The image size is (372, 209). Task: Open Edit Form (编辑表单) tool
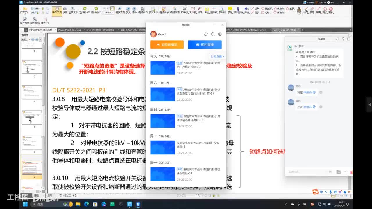tap(164, 11)
